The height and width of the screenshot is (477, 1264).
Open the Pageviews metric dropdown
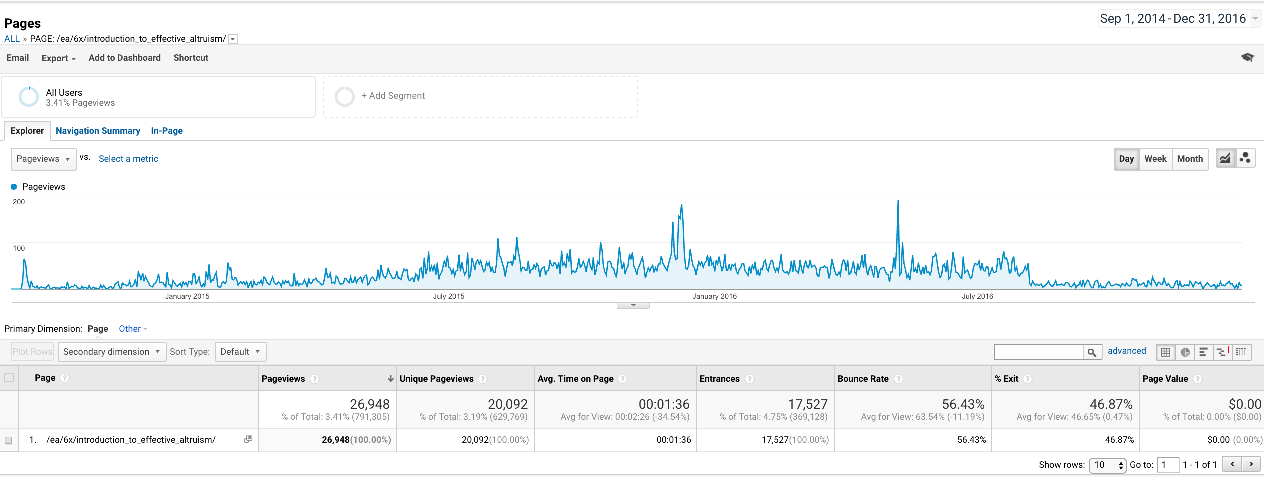43,159
